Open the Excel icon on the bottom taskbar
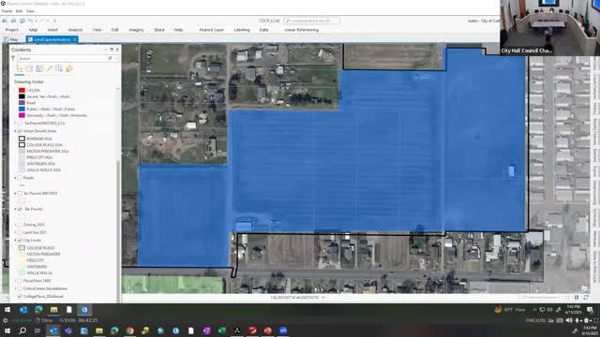 pos(221,330)
